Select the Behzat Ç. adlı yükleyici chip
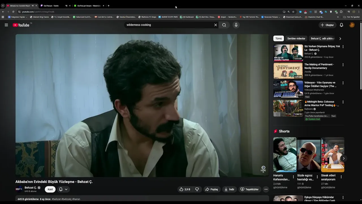The image size is (362, 204). [322, 39]
